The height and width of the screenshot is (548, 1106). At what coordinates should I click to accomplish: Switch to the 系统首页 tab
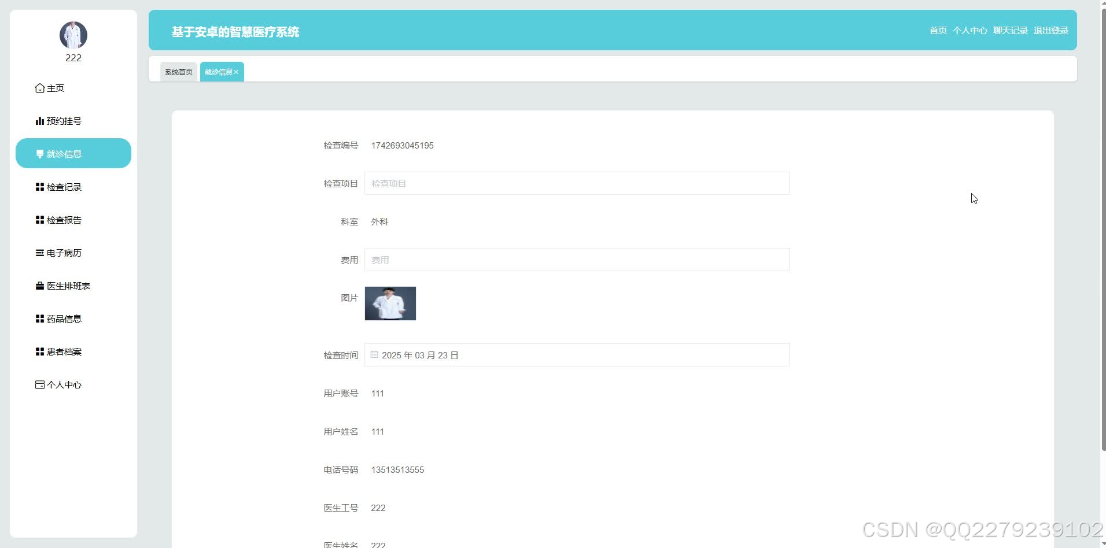[x=178, y=72]
